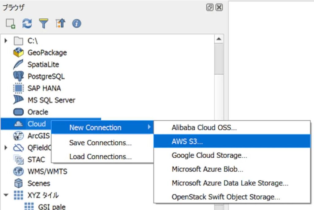Select the GSI pale tile layer label
Viewport: 314px width, 210px height.
pyautogui.click(x=52, y=207)
